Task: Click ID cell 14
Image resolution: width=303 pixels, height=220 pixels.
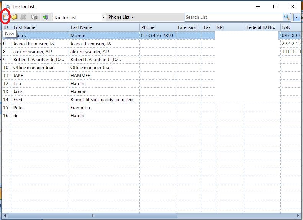Action: pyautogui.click(x=7, y=100)
